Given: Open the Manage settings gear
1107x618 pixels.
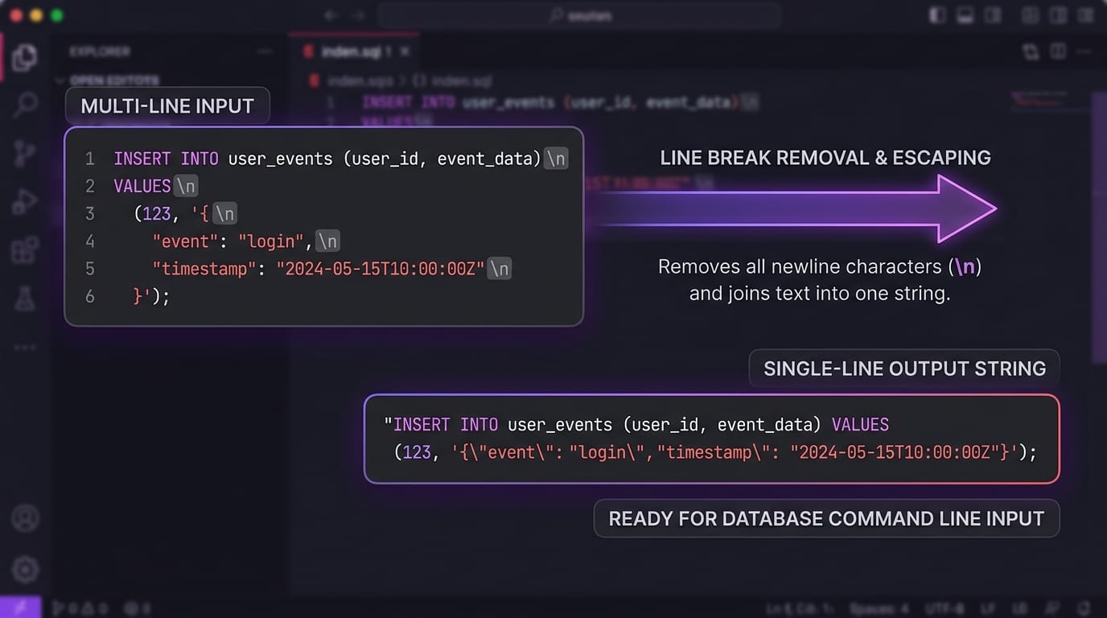Looking at the screenshot, I should 25,569.
